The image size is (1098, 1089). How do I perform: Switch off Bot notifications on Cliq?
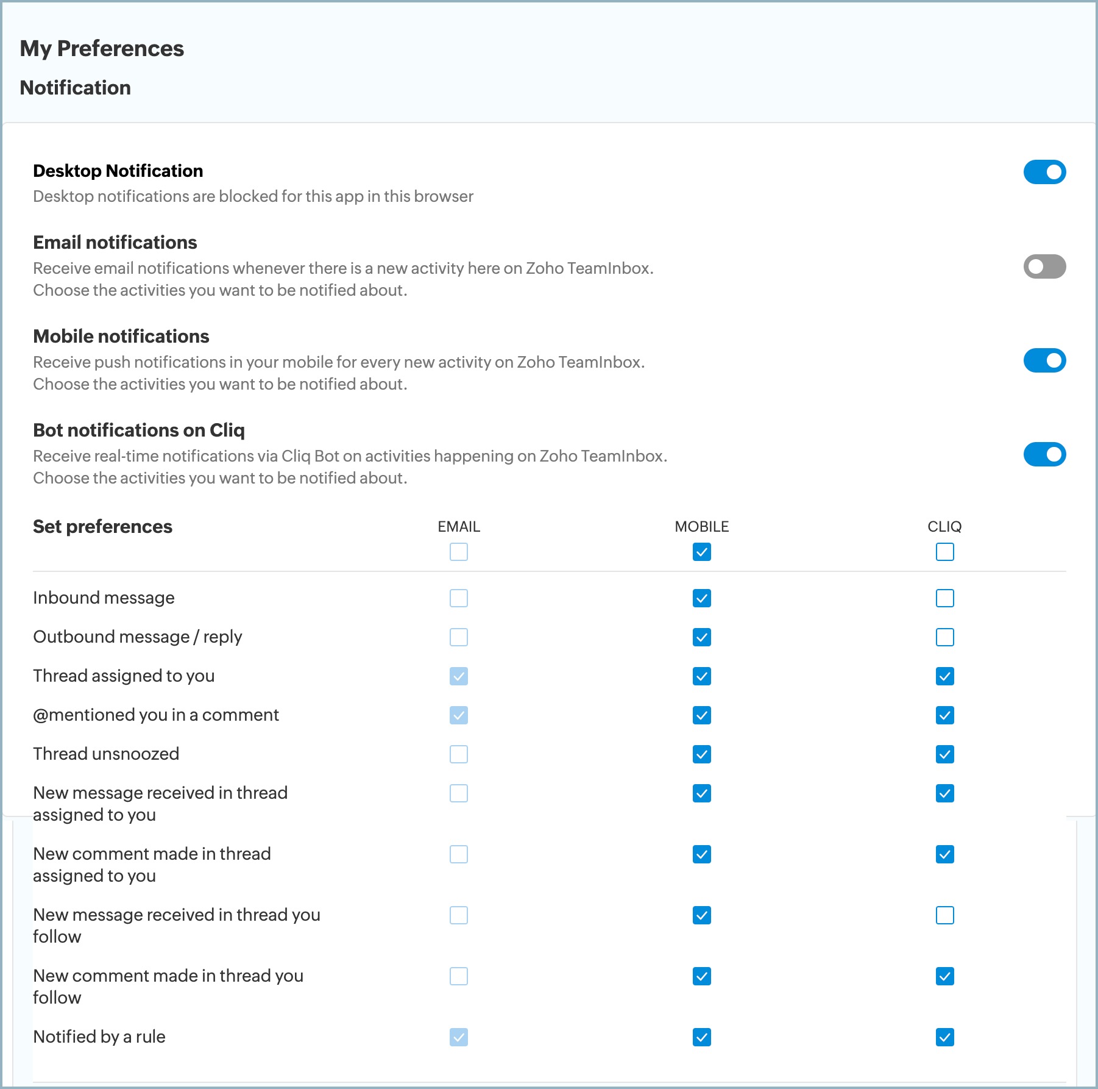pos(1044,454)
